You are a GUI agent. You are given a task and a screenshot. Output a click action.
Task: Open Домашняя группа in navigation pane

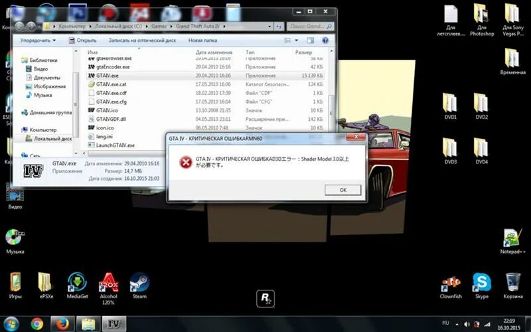46,112
